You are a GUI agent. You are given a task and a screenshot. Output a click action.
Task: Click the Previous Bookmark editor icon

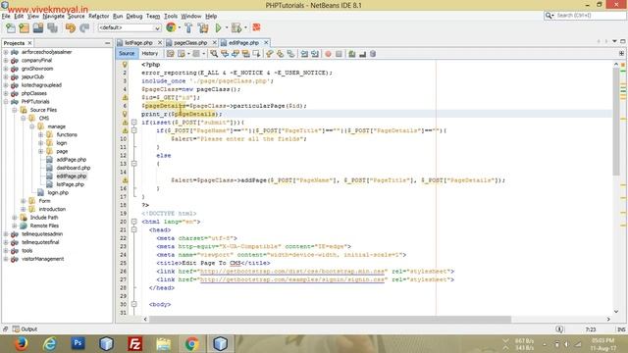pyautogui.click(x=270, y=54)
